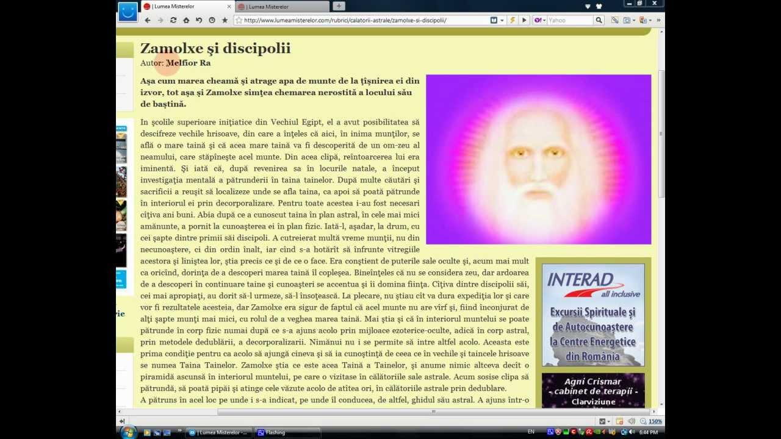Click the page URL in address bar
This screenshot has height=439, width=781.
[345, 20]
